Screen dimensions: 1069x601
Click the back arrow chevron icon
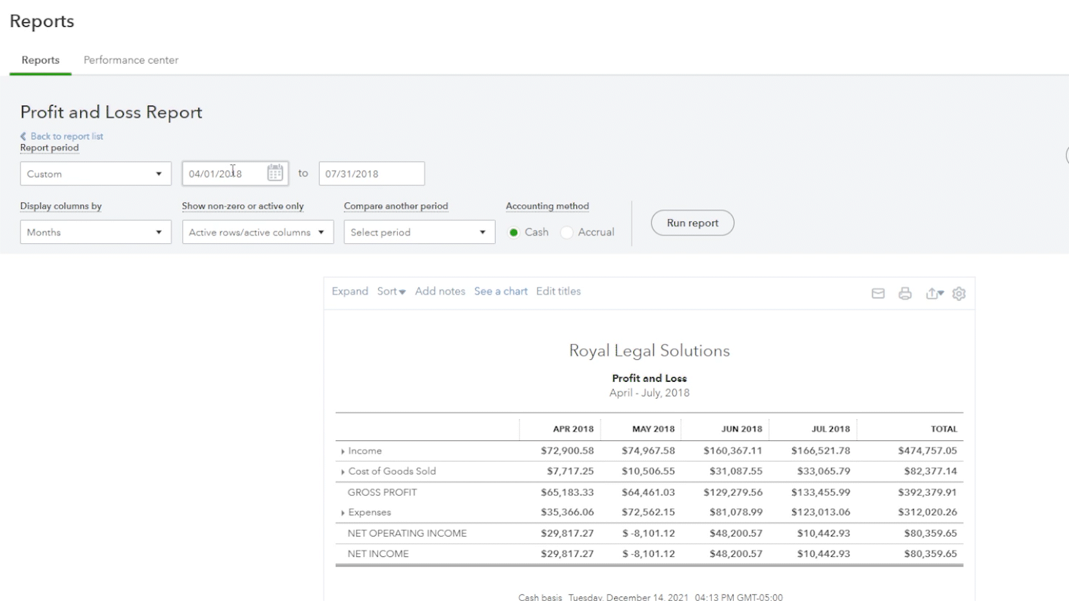[x=23, y=136]
